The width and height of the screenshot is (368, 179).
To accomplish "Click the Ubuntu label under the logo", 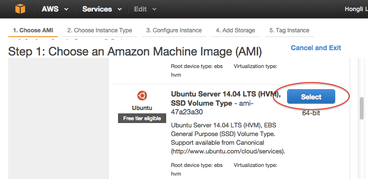I will coord(142,108).
